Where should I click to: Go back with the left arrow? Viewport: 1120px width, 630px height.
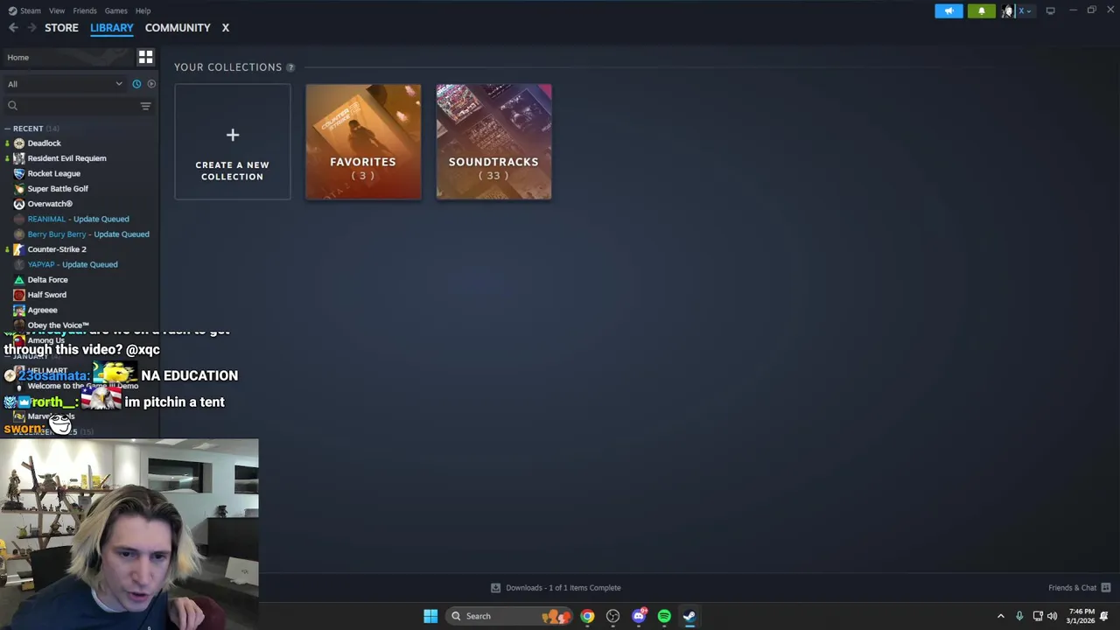pyautogui.click(x=13, y=28)
